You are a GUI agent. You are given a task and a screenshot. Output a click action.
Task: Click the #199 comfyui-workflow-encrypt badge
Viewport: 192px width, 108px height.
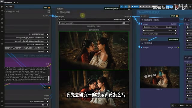point(118,8)
